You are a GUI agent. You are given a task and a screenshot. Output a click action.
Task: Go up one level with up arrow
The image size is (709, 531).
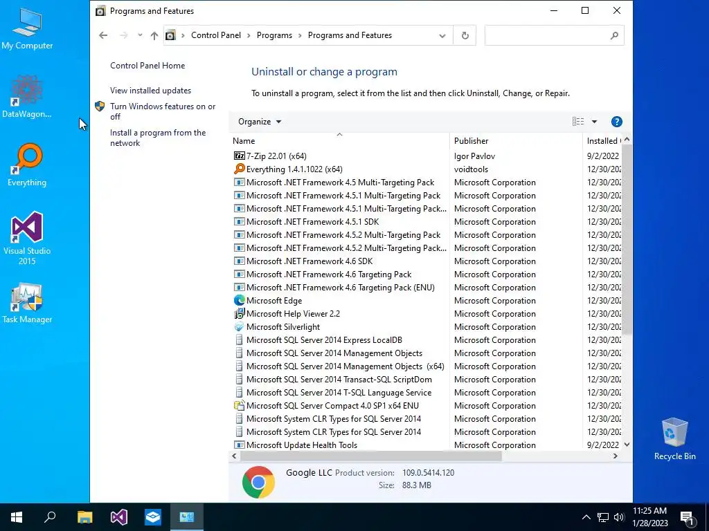coord(154,35)
